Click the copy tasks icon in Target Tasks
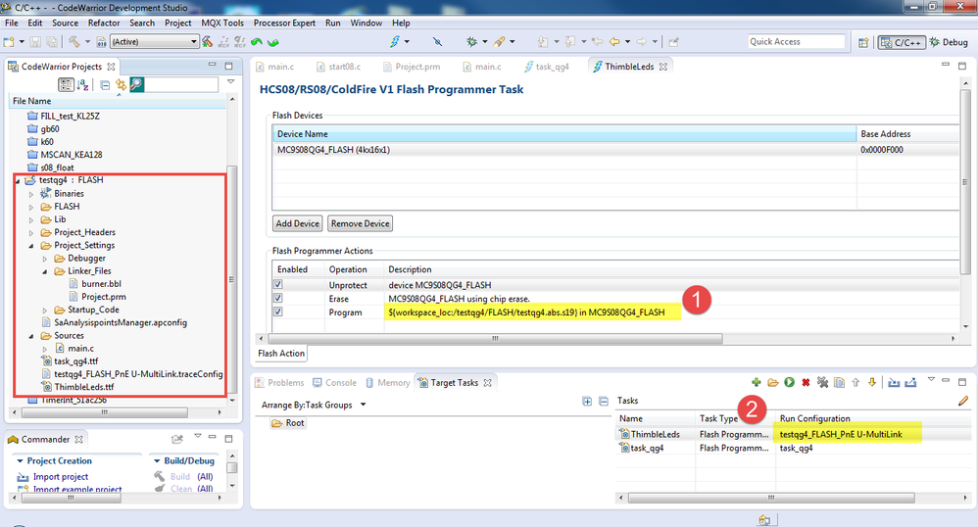The height and width of the screenshot is (527, 978). tap(840, 382)
